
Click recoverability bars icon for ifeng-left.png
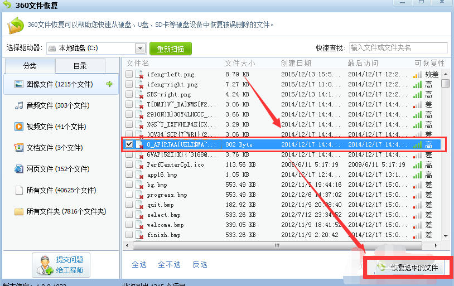click(417, 75)
